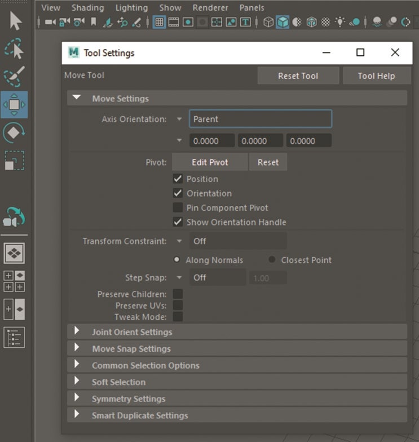Select the Closest Point radio option
This screenshot has height=442, width=419.
[272, 260]
